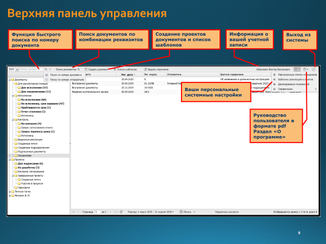The height and width of the screenshot is (244, 326).
Task: Open the На исполнении (66) folder
Action: tap(32, 100)
